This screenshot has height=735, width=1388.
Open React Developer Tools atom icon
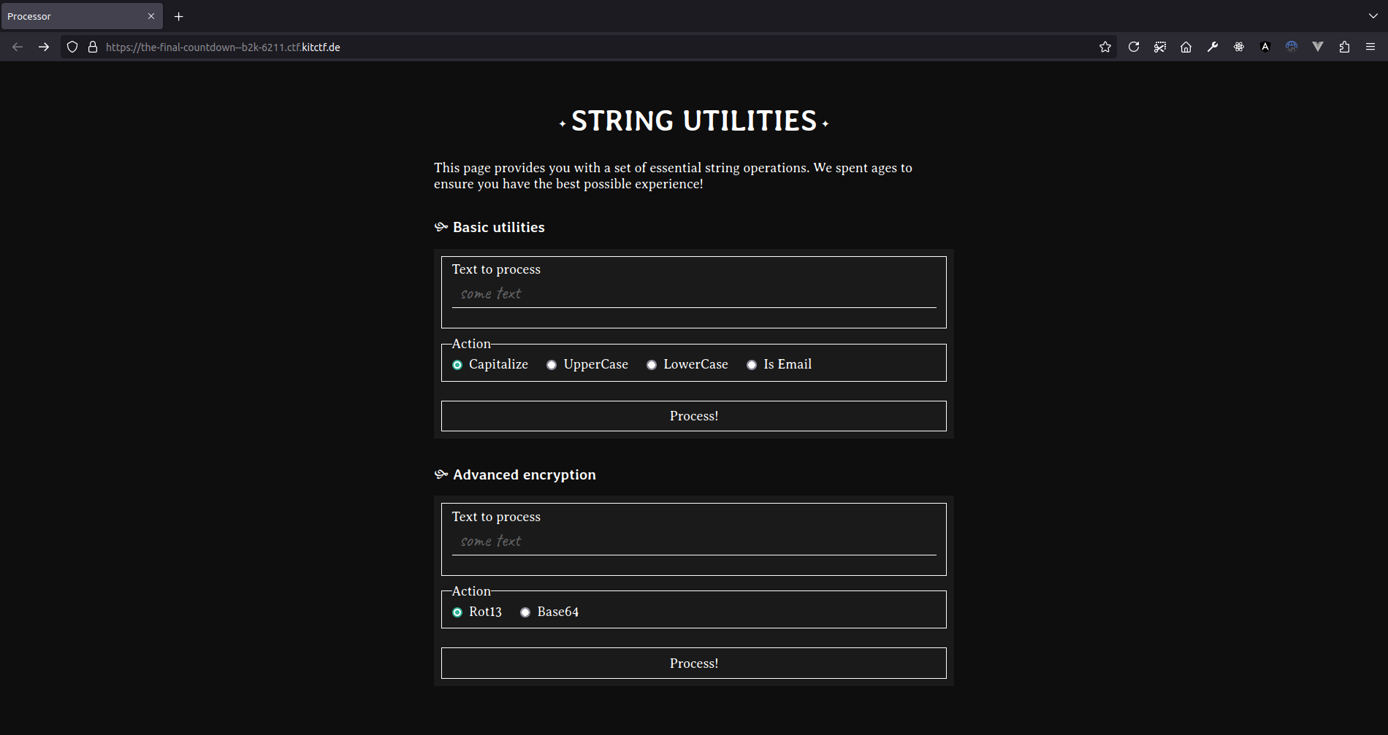pyautogui.click(x=1238, y=47)
